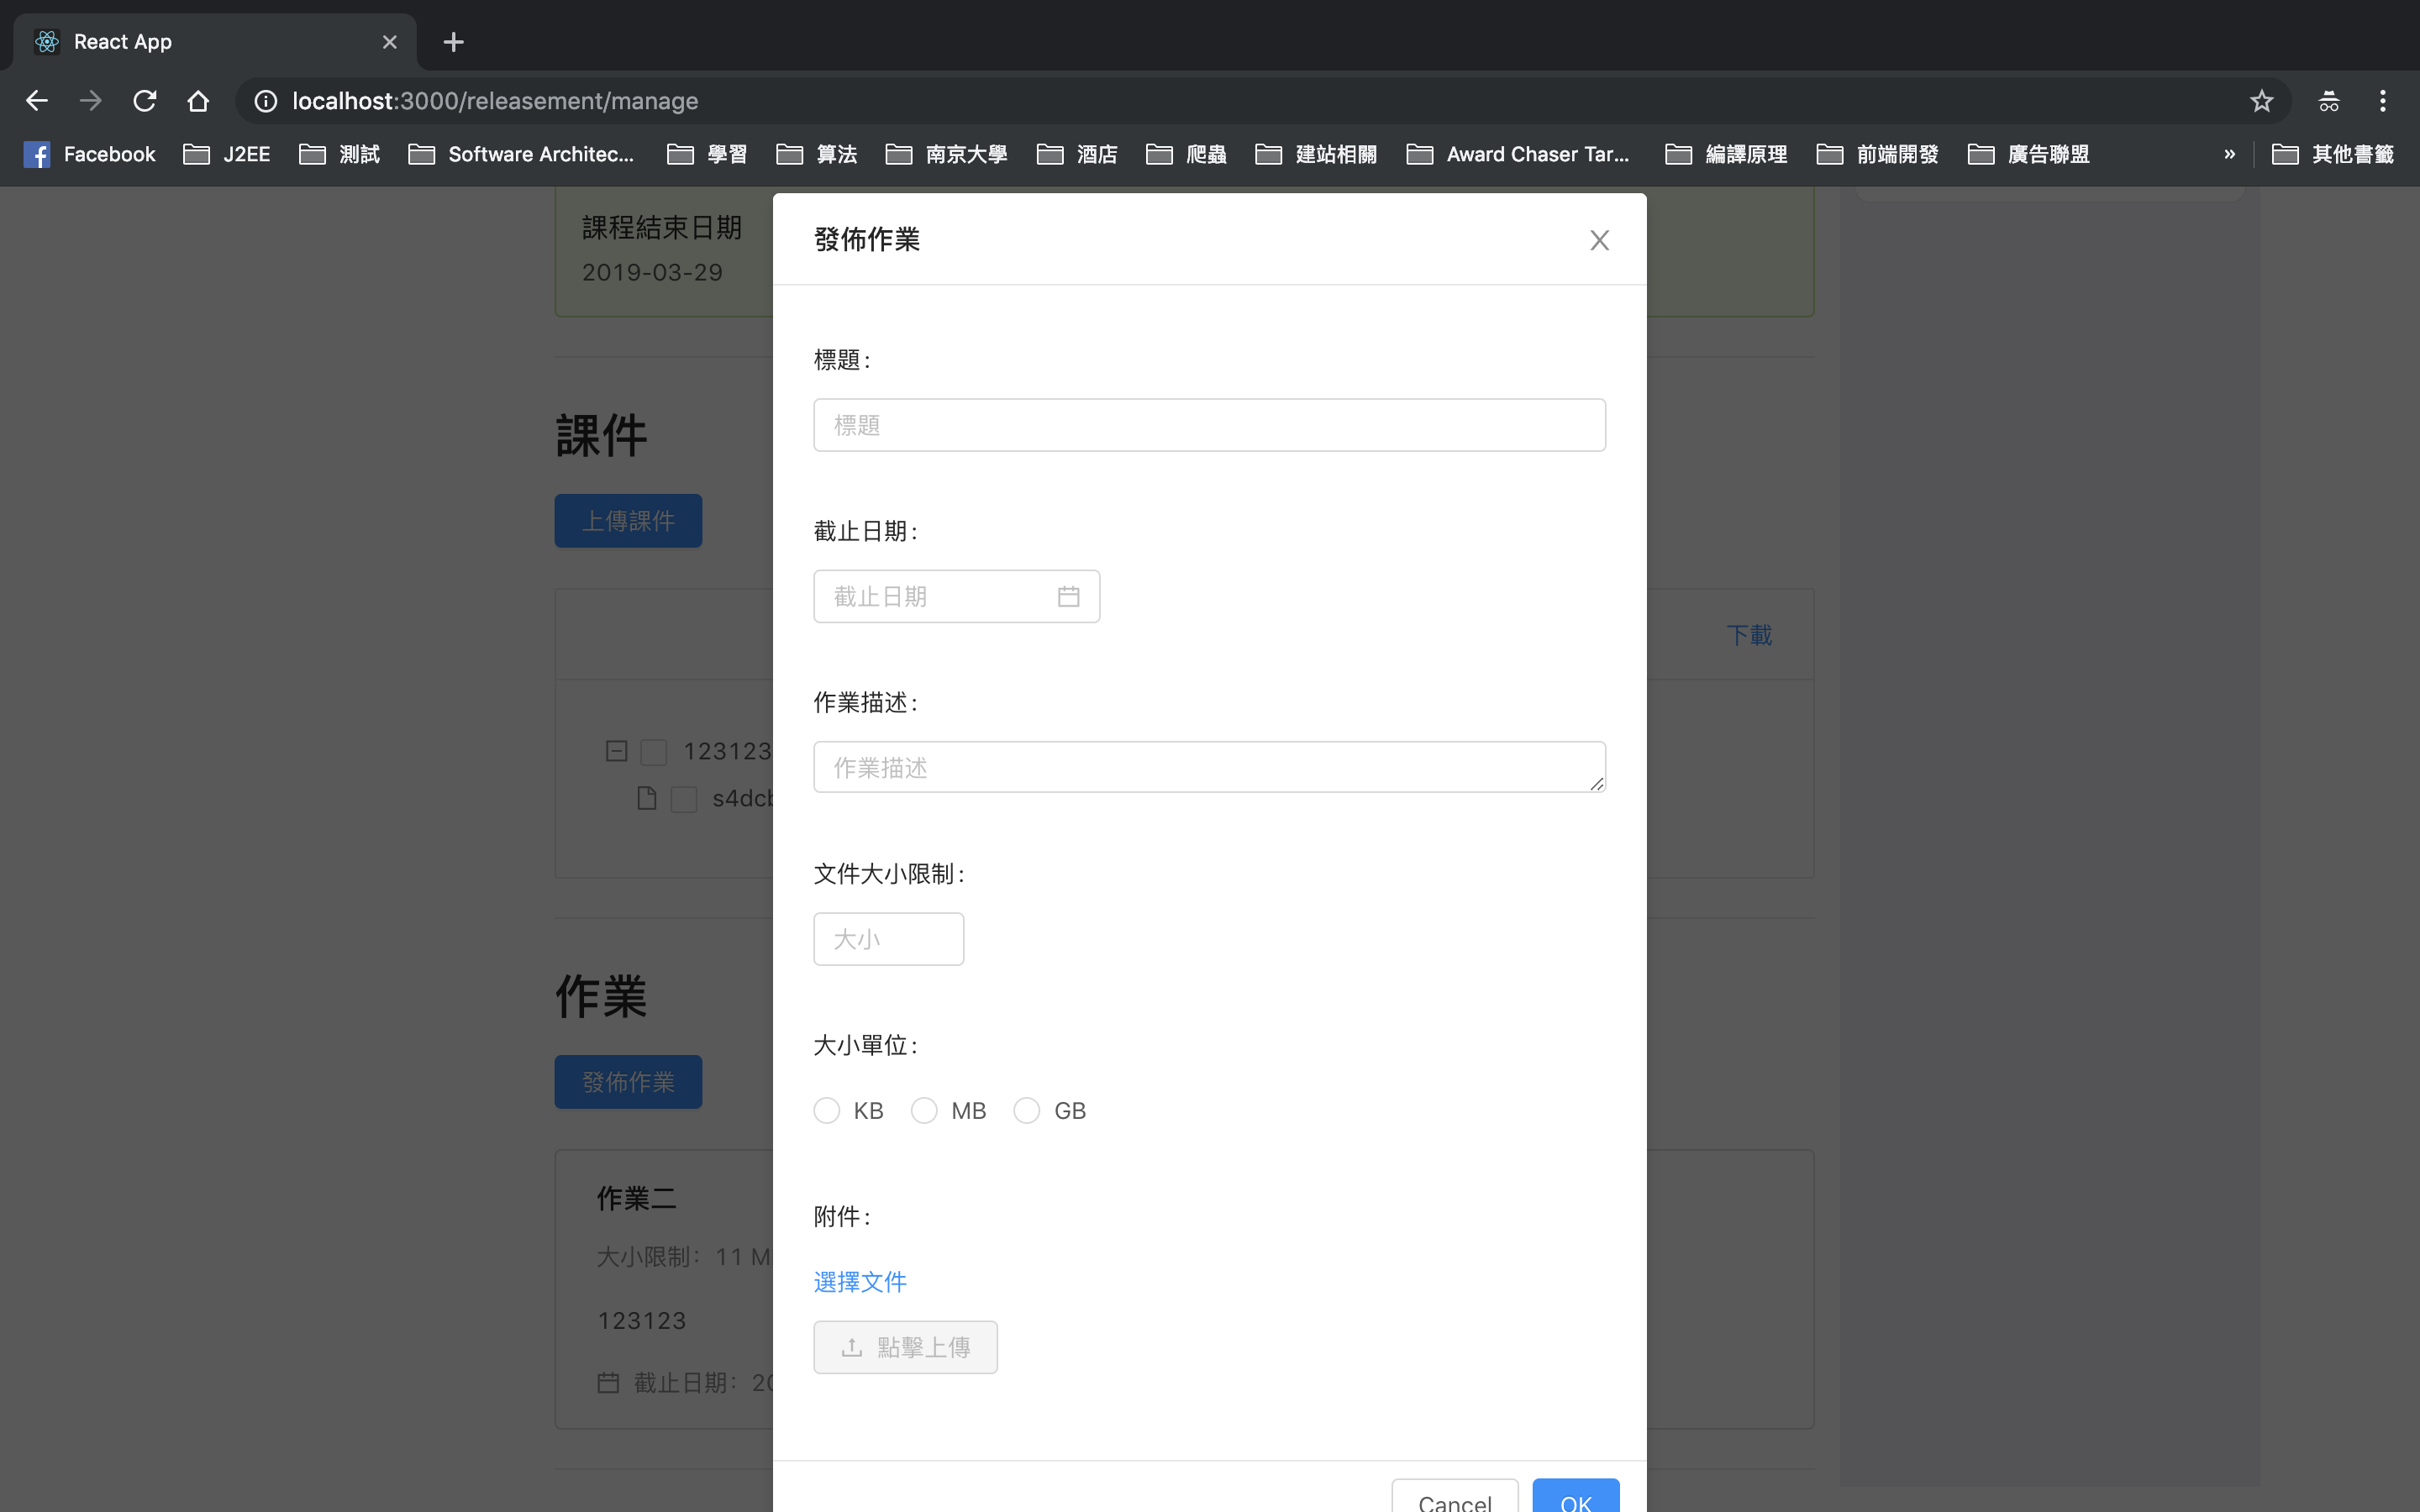The width and height of the screenshot is (2420, 1512).
Task: Click the 選擇文件 link
Action: 860,1281
